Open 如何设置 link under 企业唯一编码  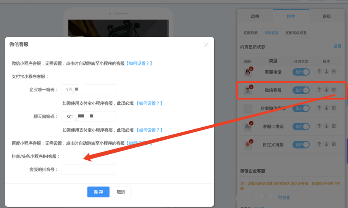click(x=149, y=103)
